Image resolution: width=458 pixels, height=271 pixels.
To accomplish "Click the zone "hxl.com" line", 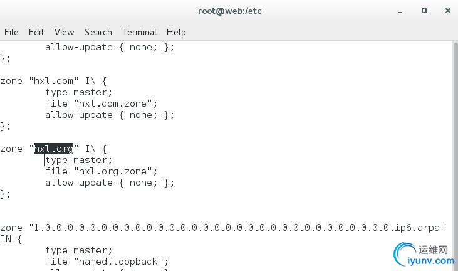I will (53, 81).
